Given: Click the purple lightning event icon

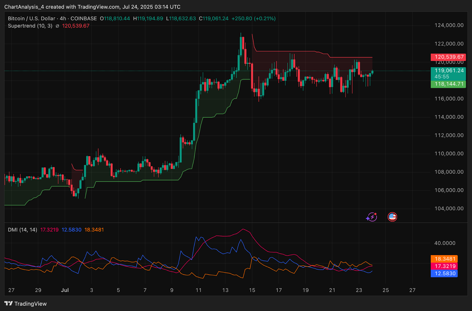Looking at the screenshot, I should point(371,217).
